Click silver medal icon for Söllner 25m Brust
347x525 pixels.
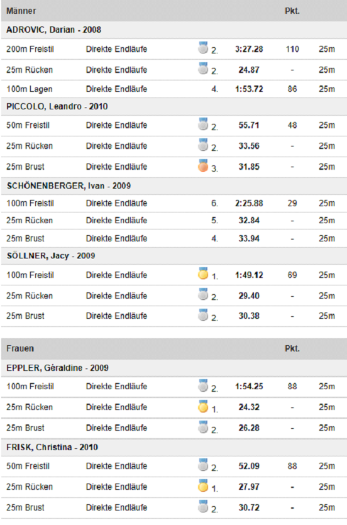coord(203,315)
